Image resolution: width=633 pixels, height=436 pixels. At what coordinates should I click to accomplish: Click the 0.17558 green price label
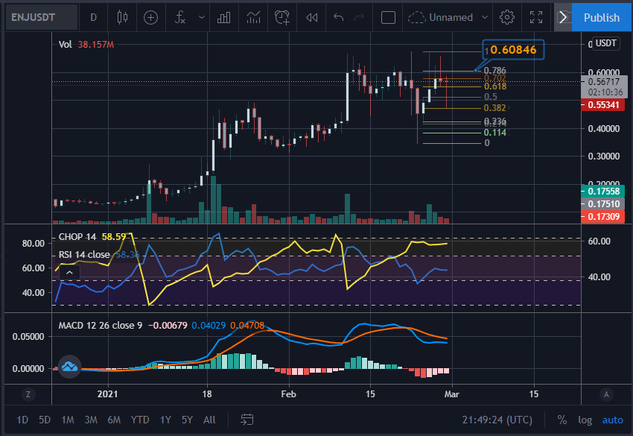[602, 192]
